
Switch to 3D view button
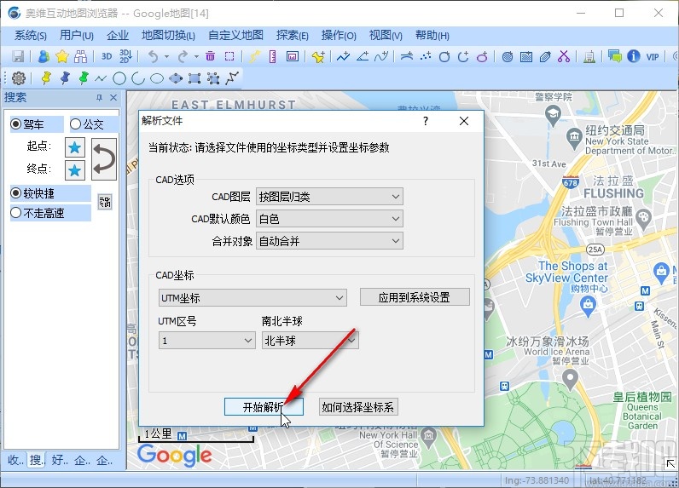pyautogui.click(x=107, y=56)
